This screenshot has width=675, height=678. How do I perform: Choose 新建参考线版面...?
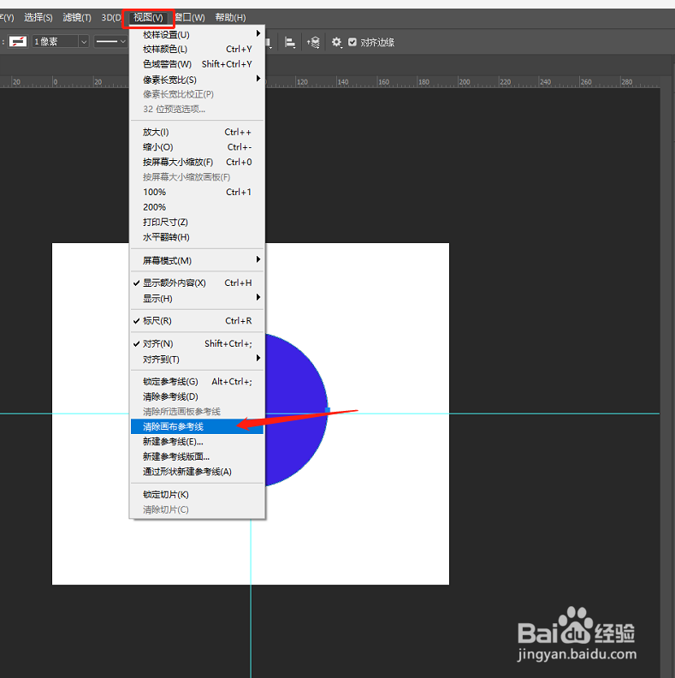(197, 456)
